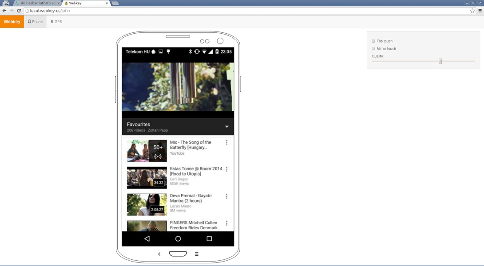Screen dimensions: 484x266
Task: Click the 23:35 clock in status bar
Action: pos(226,51)
